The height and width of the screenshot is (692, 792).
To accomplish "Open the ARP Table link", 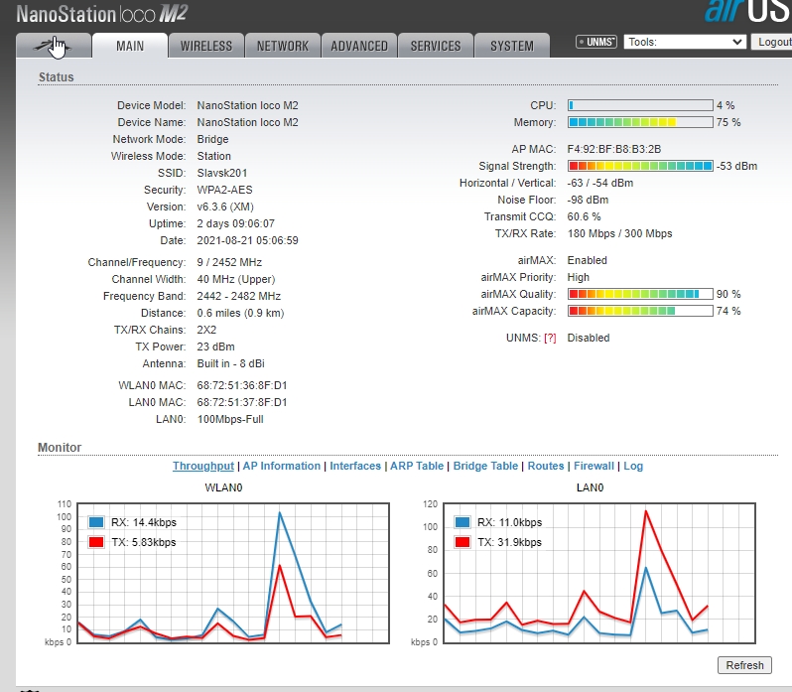I will 417,466.
